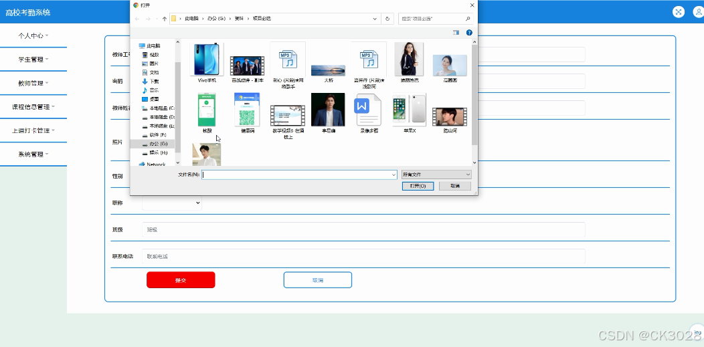Open 娱乐 (H:) drive in navigation pane
The height and width of the screenshot is (347, 704).
click(x=155, y=153)
